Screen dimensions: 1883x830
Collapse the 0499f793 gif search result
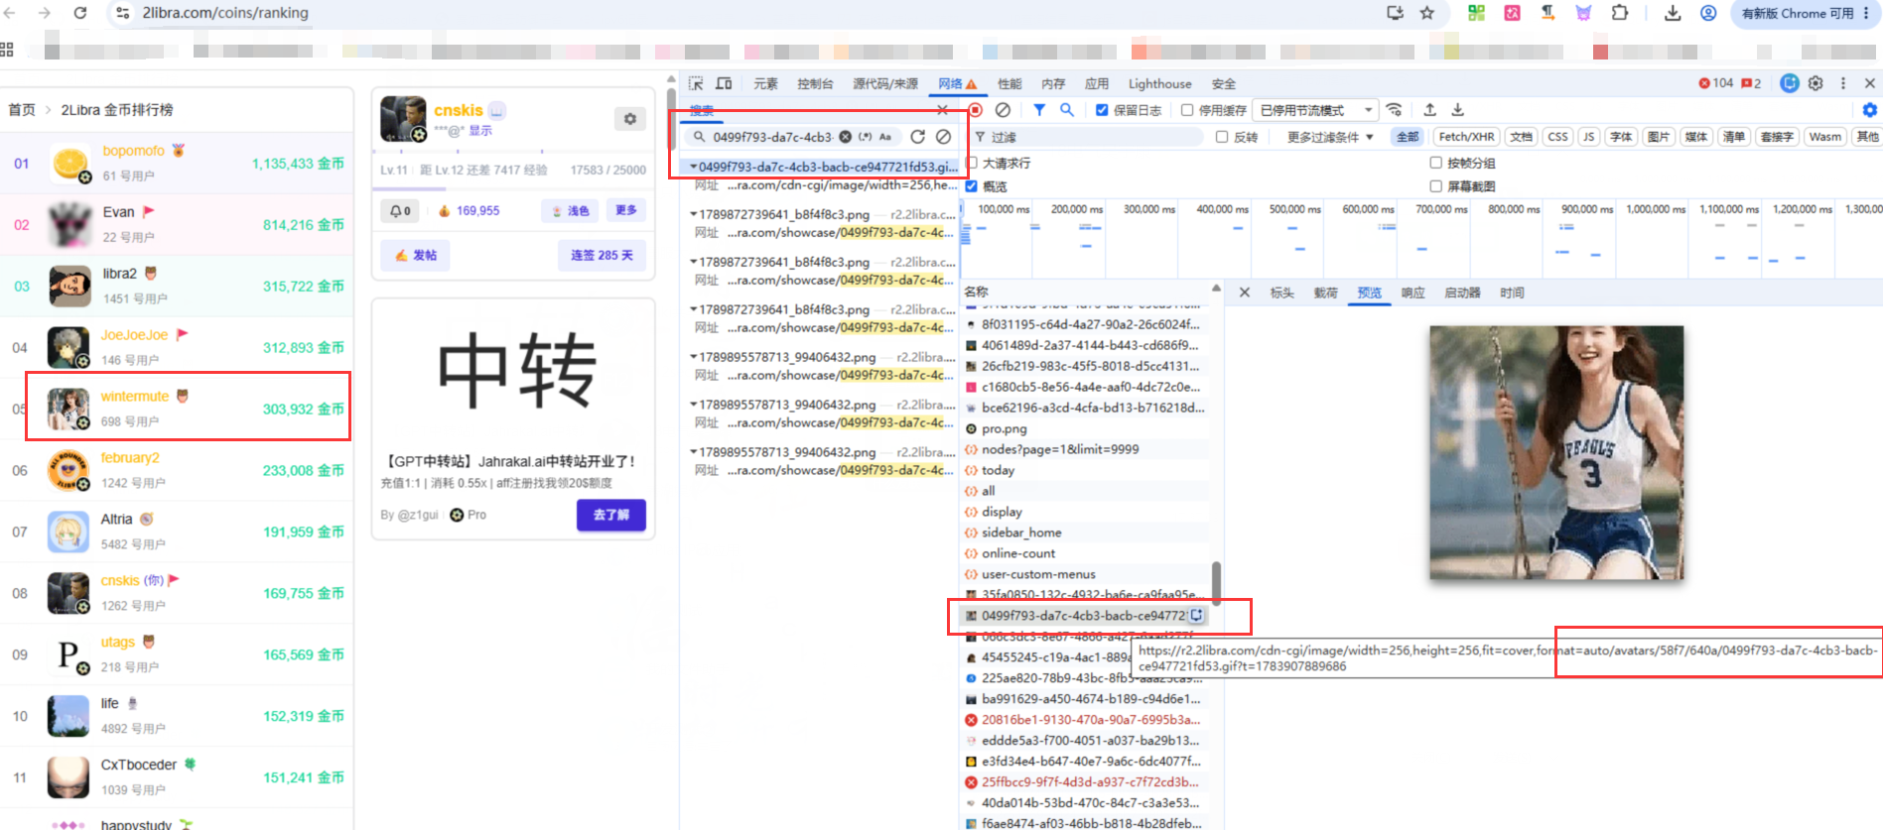point(694,167)
